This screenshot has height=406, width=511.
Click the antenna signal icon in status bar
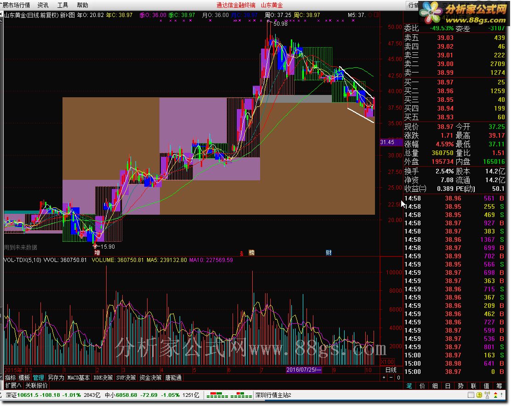(x=488, y=395)
